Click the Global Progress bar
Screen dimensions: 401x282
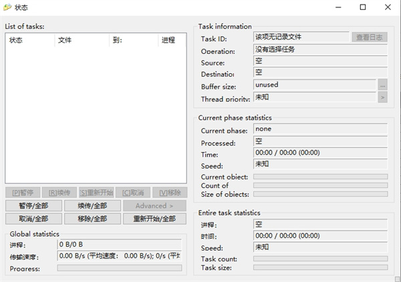pos(120,268)
